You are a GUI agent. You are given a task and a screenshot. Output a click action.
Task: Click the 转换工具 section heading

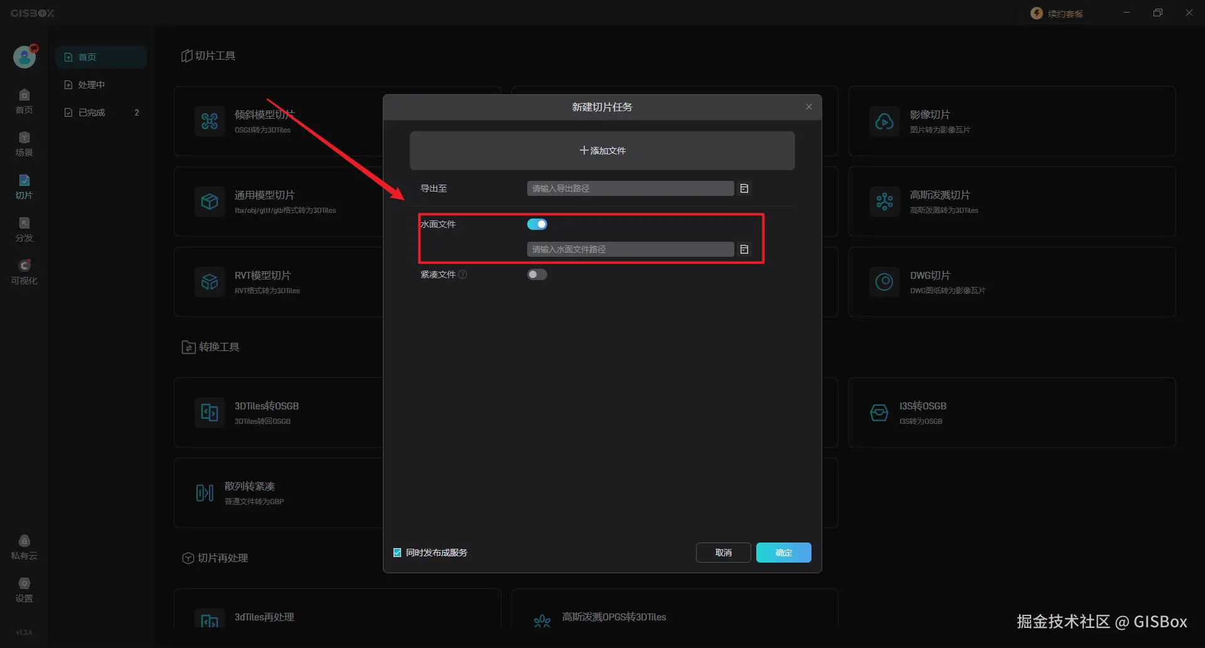[x=210, y=347]
